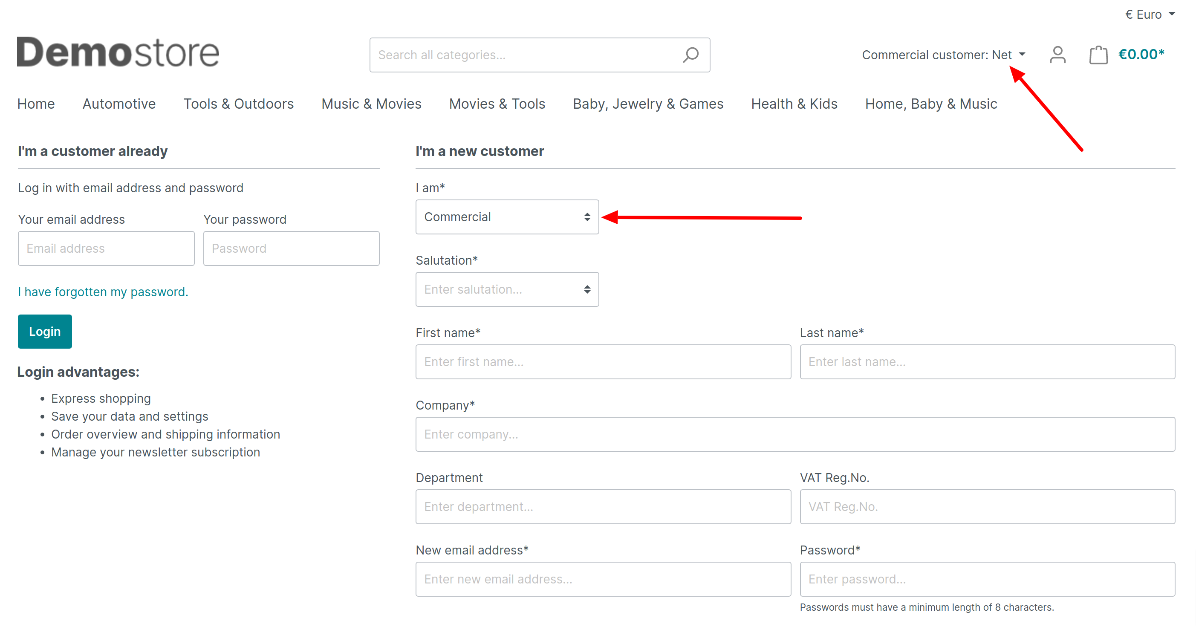Focus the login Password field
Screen dimensions: 1196x641
tap(291, 248)
